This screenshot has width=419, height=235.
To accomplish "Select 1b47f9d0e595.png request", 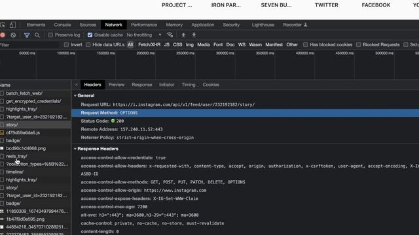I will [35, 219].
